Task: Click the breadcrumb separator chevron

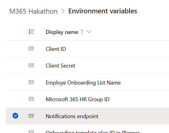Action: [x=63, y=11]
